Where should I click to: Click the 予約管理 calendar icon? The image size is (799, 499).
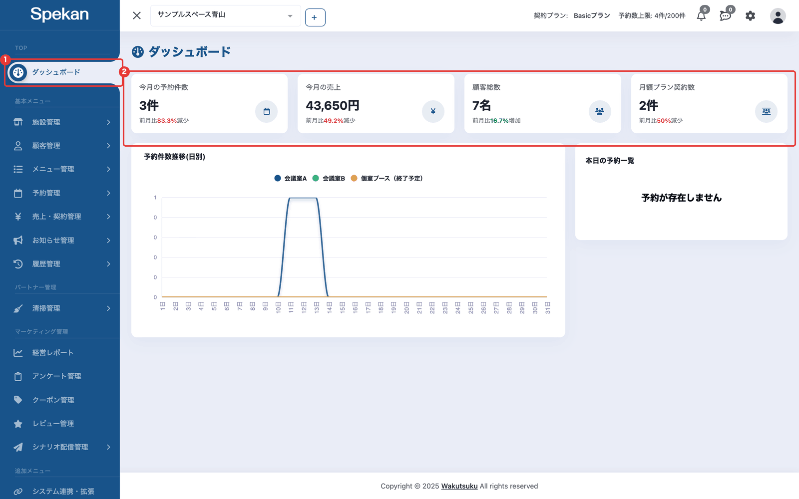[x=18, y=193]
